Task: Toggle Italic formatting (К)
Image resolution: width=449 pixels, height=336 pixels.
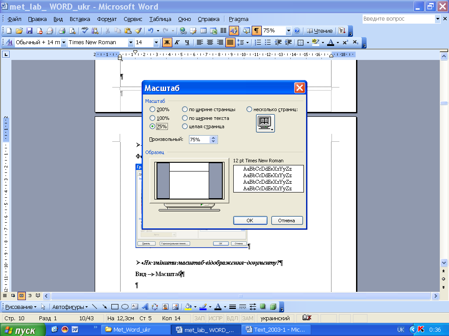Action: pos(177,42)
